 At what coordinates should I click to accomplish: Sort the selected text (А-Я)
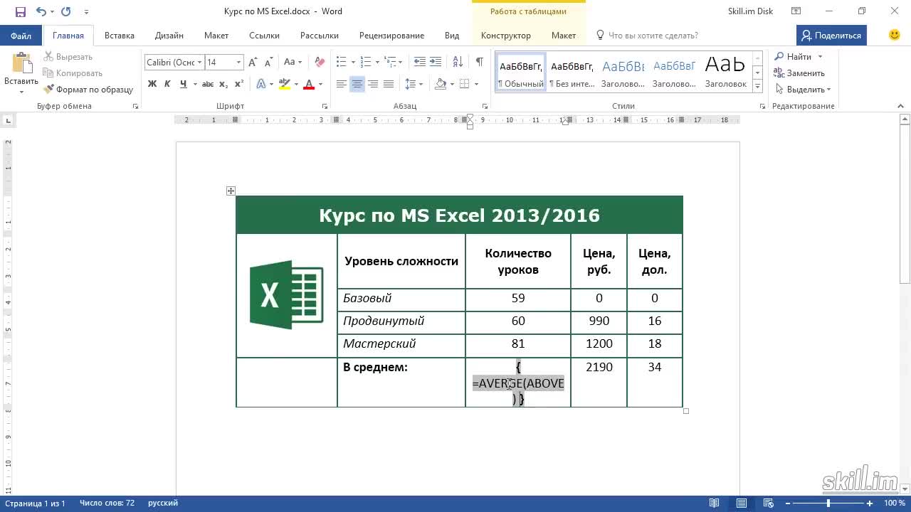pos(456,63)
